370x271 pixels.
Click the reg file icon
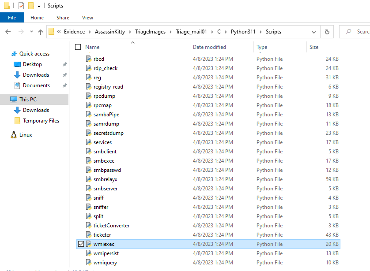click(89, 77)
